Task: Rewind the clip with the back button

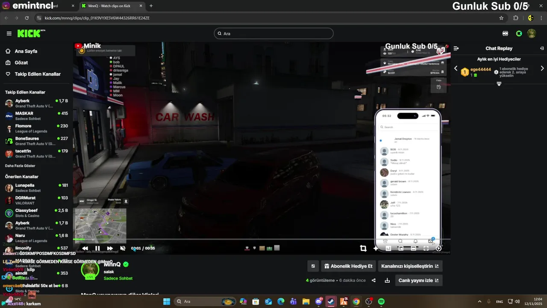Action: 85,248
